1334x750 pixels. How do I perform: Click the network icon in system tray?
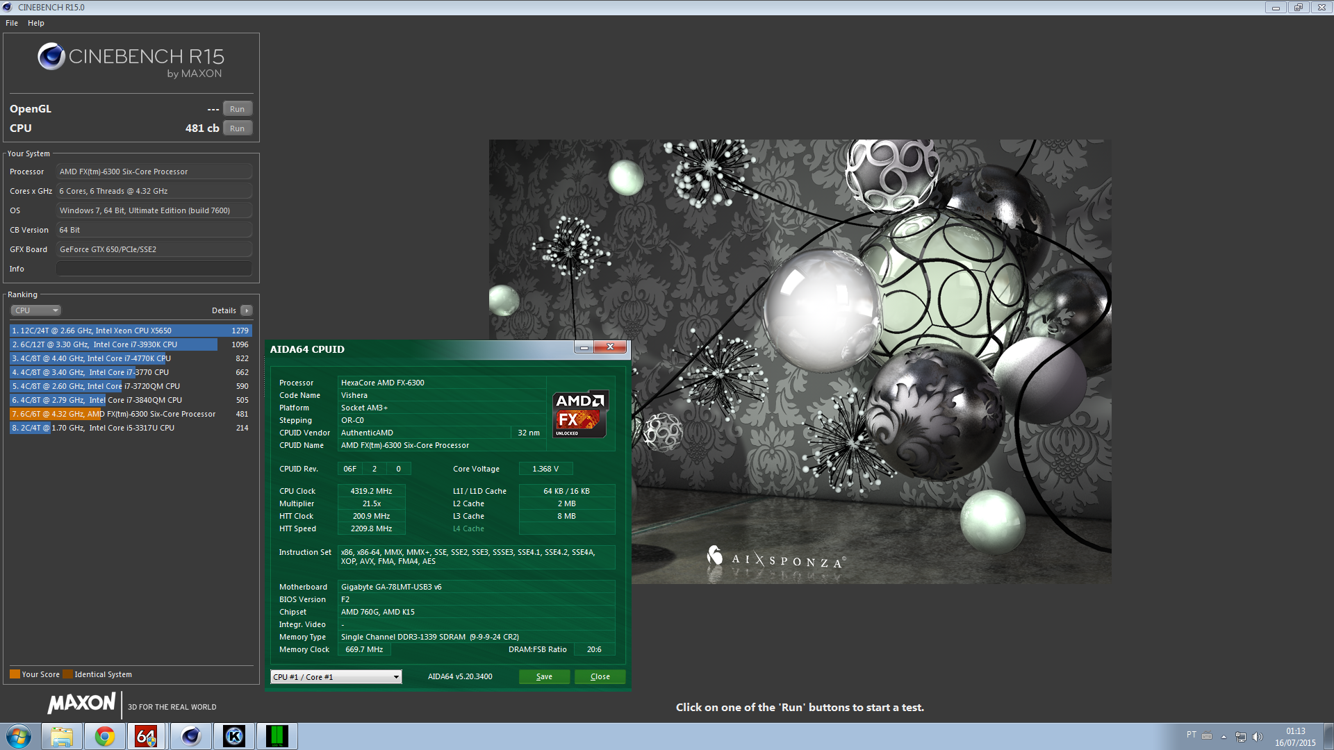[1241, 737]
